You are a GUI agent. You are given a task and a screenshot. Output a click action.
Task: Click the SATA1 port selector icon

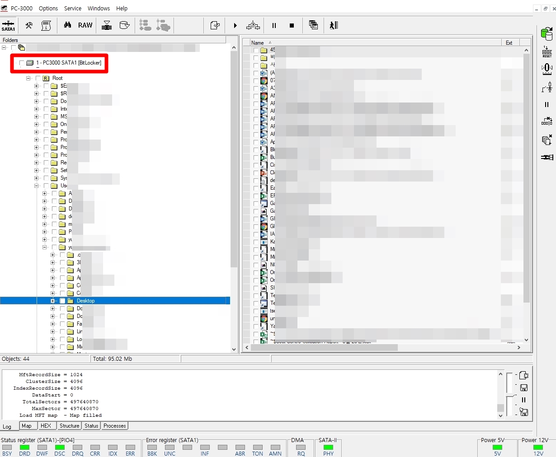click(x=9, y=26)
